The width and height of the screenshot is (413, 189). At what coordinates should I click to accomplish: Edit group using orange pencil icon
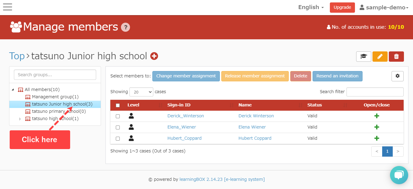pos(380,57)
